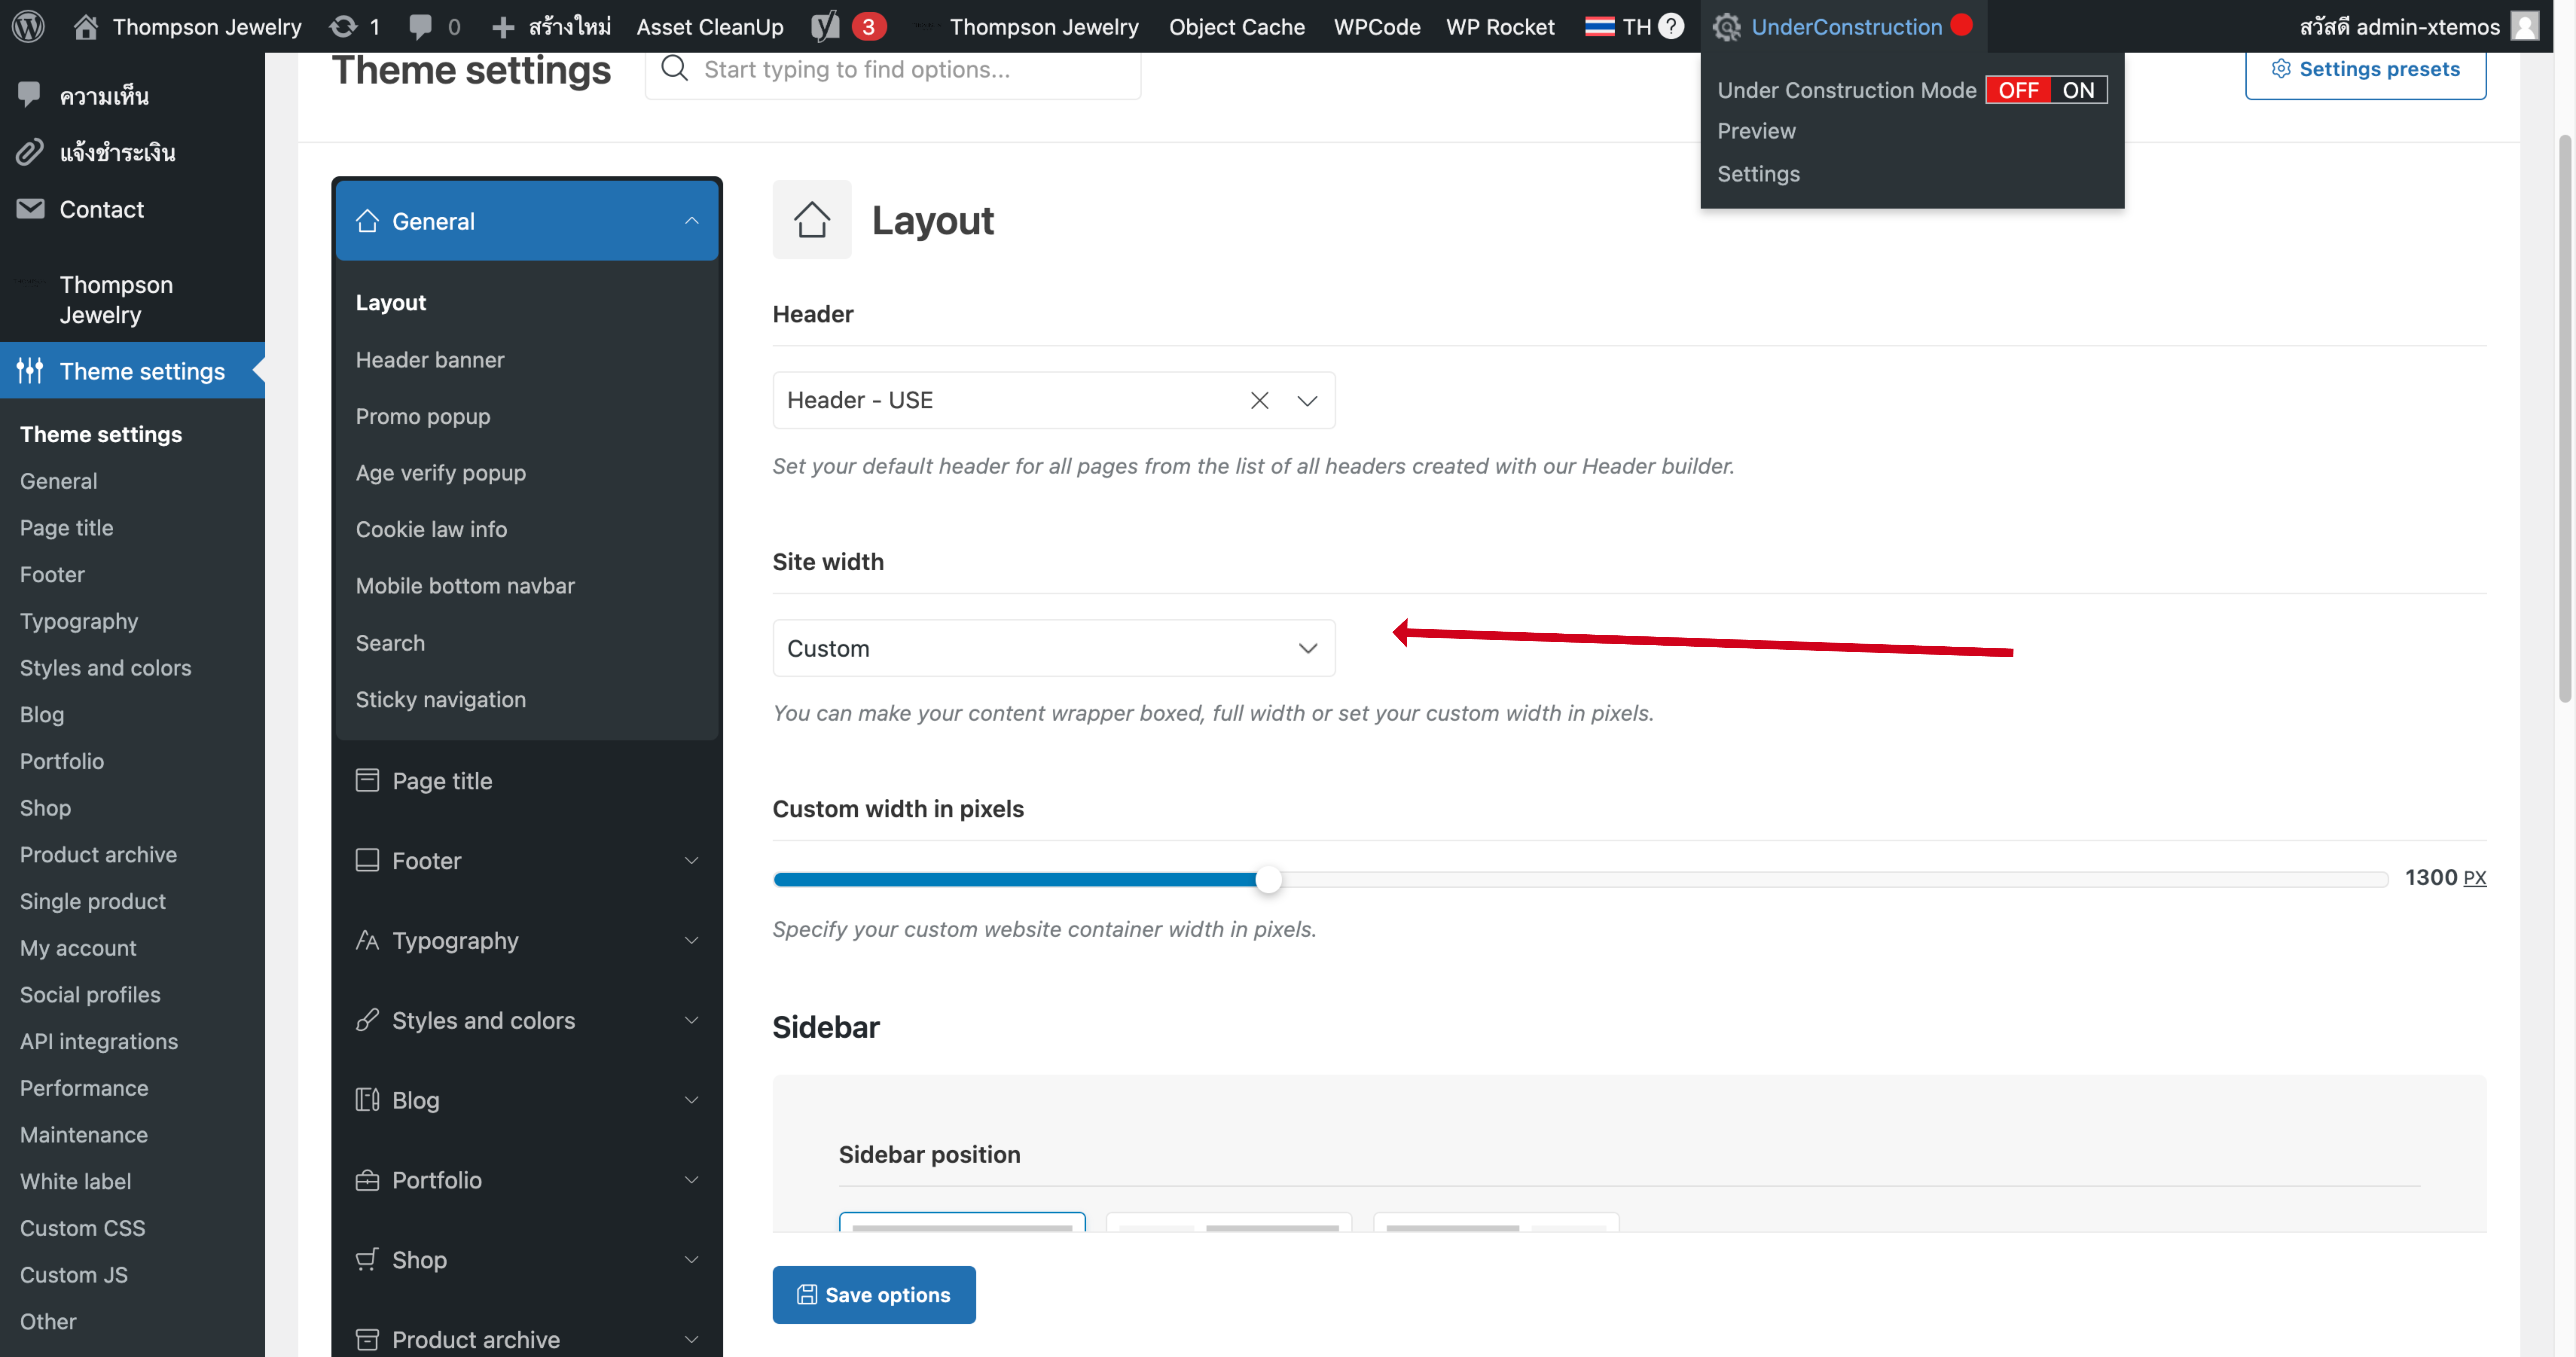Switch Under Construction Mode to OFF
Screen dimensions: 2576x1357
click(x=2018, y=90)
